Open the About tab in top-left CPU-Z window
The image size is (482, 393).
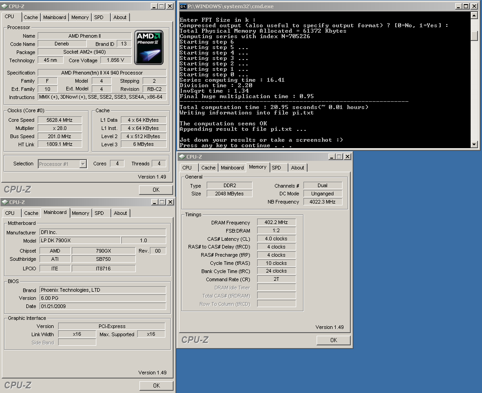tap(120, 18)
